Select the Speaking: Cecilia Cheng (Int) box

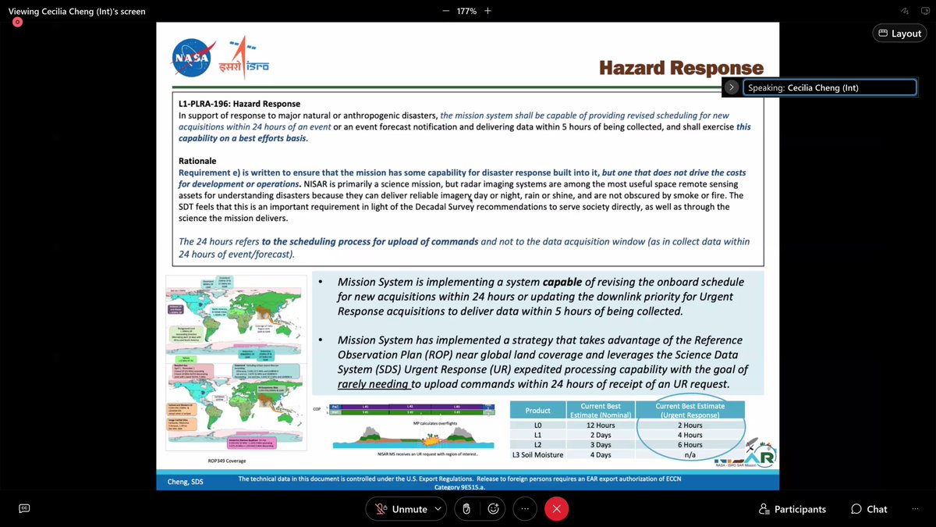pos(829,87)
